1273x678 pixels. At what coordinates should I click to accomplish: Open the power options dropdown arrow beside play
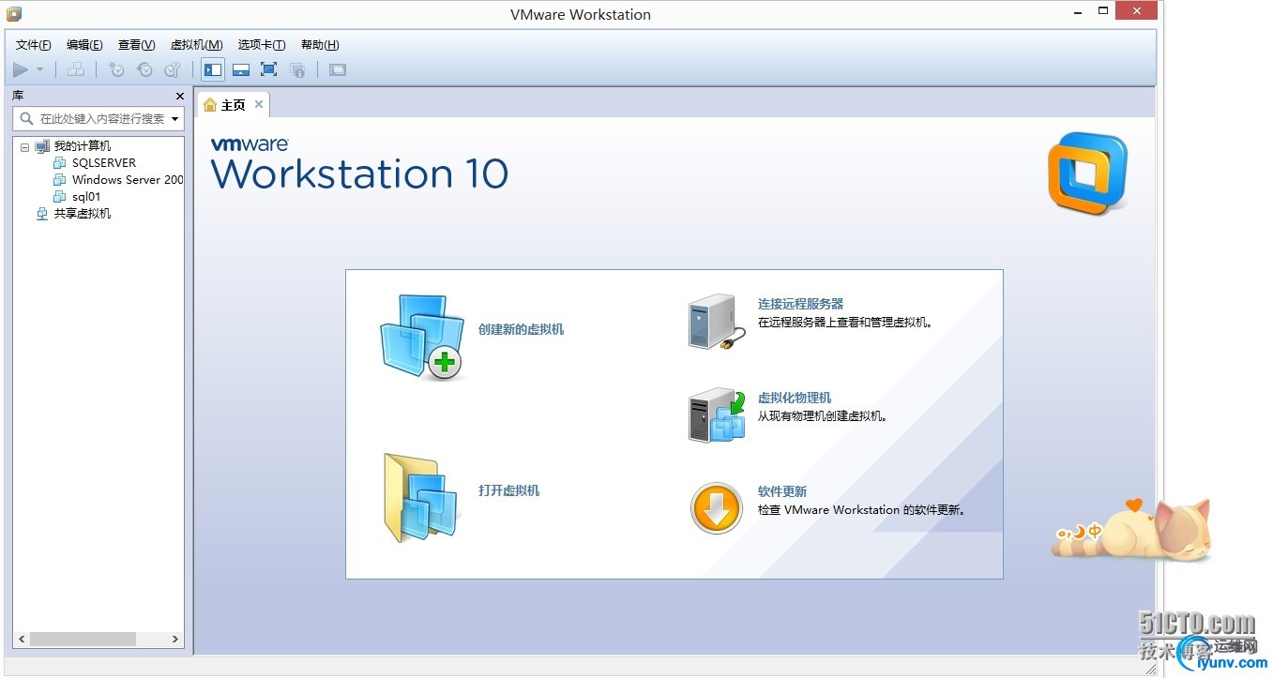pos(39,69)
